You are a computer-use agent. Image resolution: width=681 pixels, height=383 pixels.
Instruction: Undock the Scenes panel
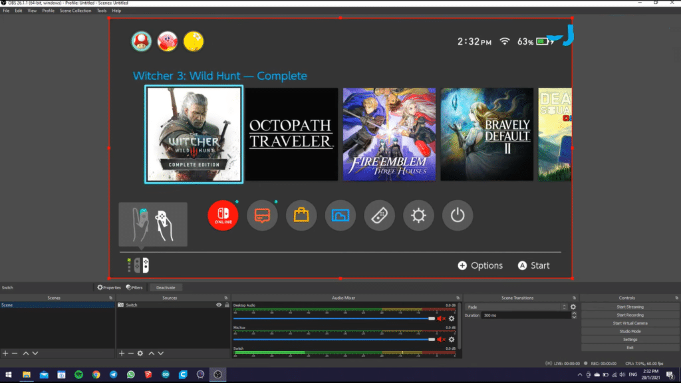click(x=111, y=298)
